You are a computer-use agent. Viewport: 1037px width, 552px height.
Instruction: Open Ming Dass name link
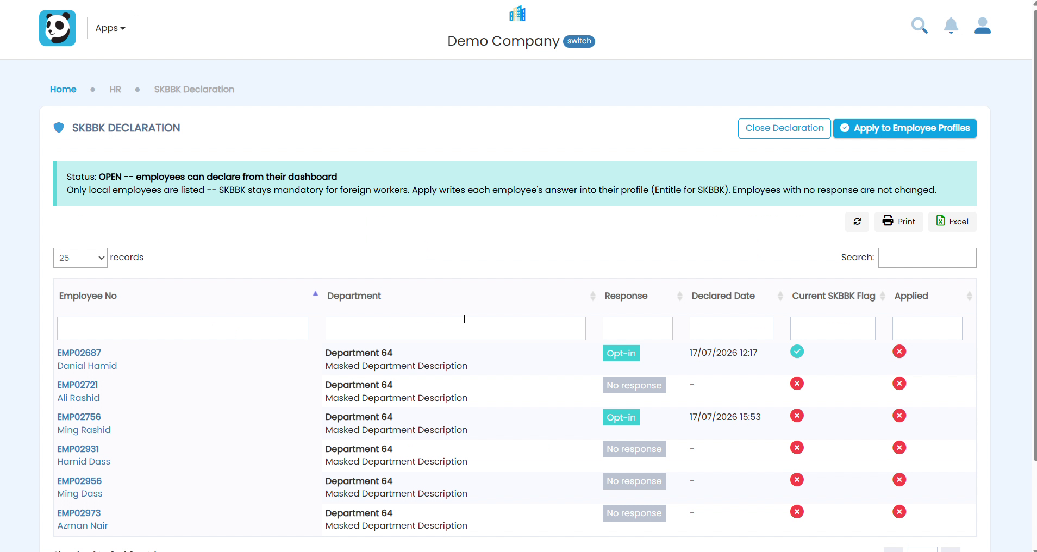[80, 494]
